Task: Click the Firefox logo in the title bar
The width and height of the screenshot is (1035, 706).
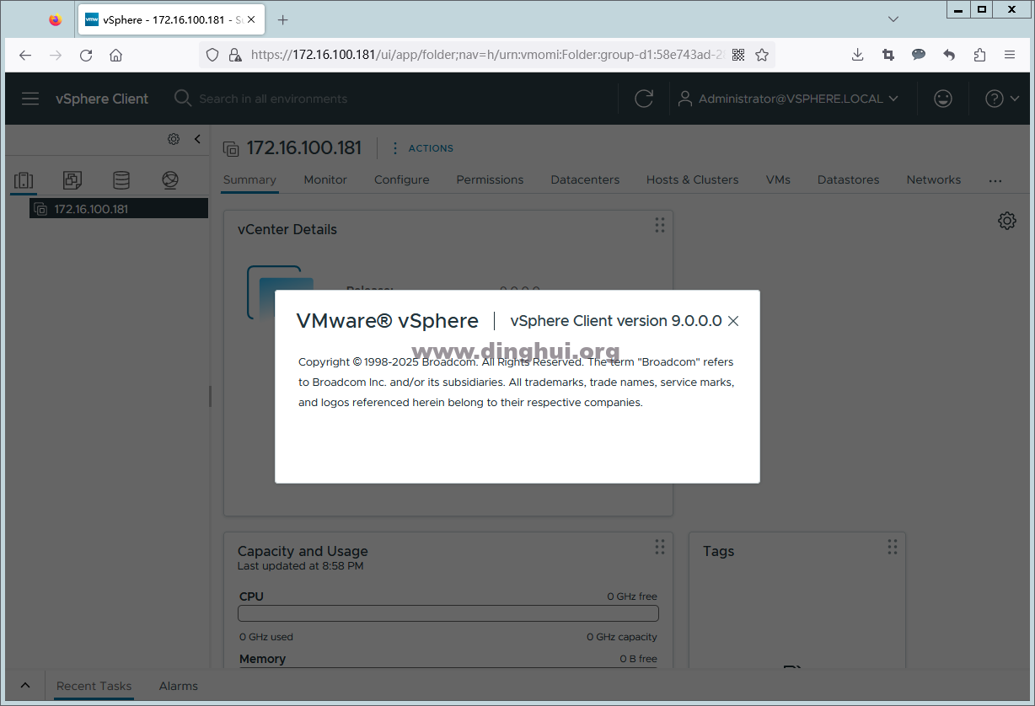Action: 55,19
